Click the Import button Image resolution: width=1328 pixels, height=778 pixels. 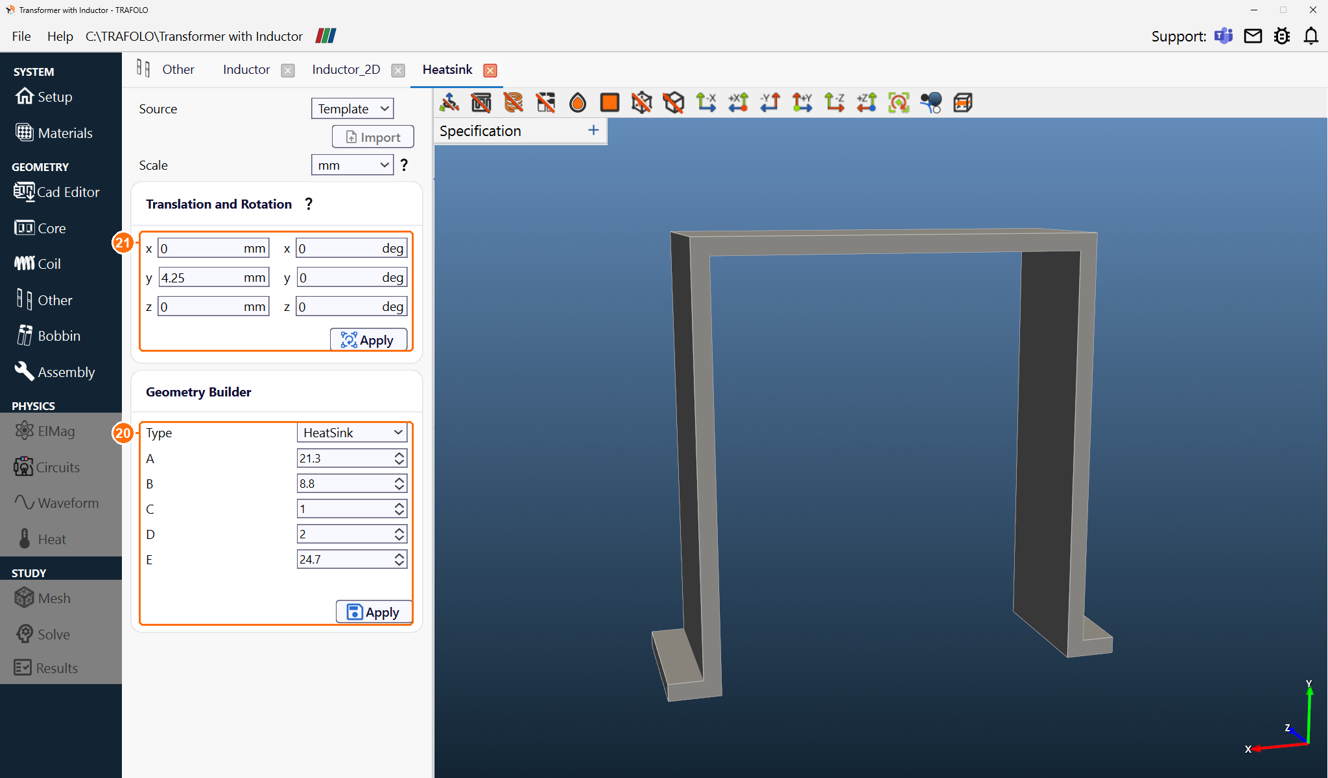[x=373, y=137]
